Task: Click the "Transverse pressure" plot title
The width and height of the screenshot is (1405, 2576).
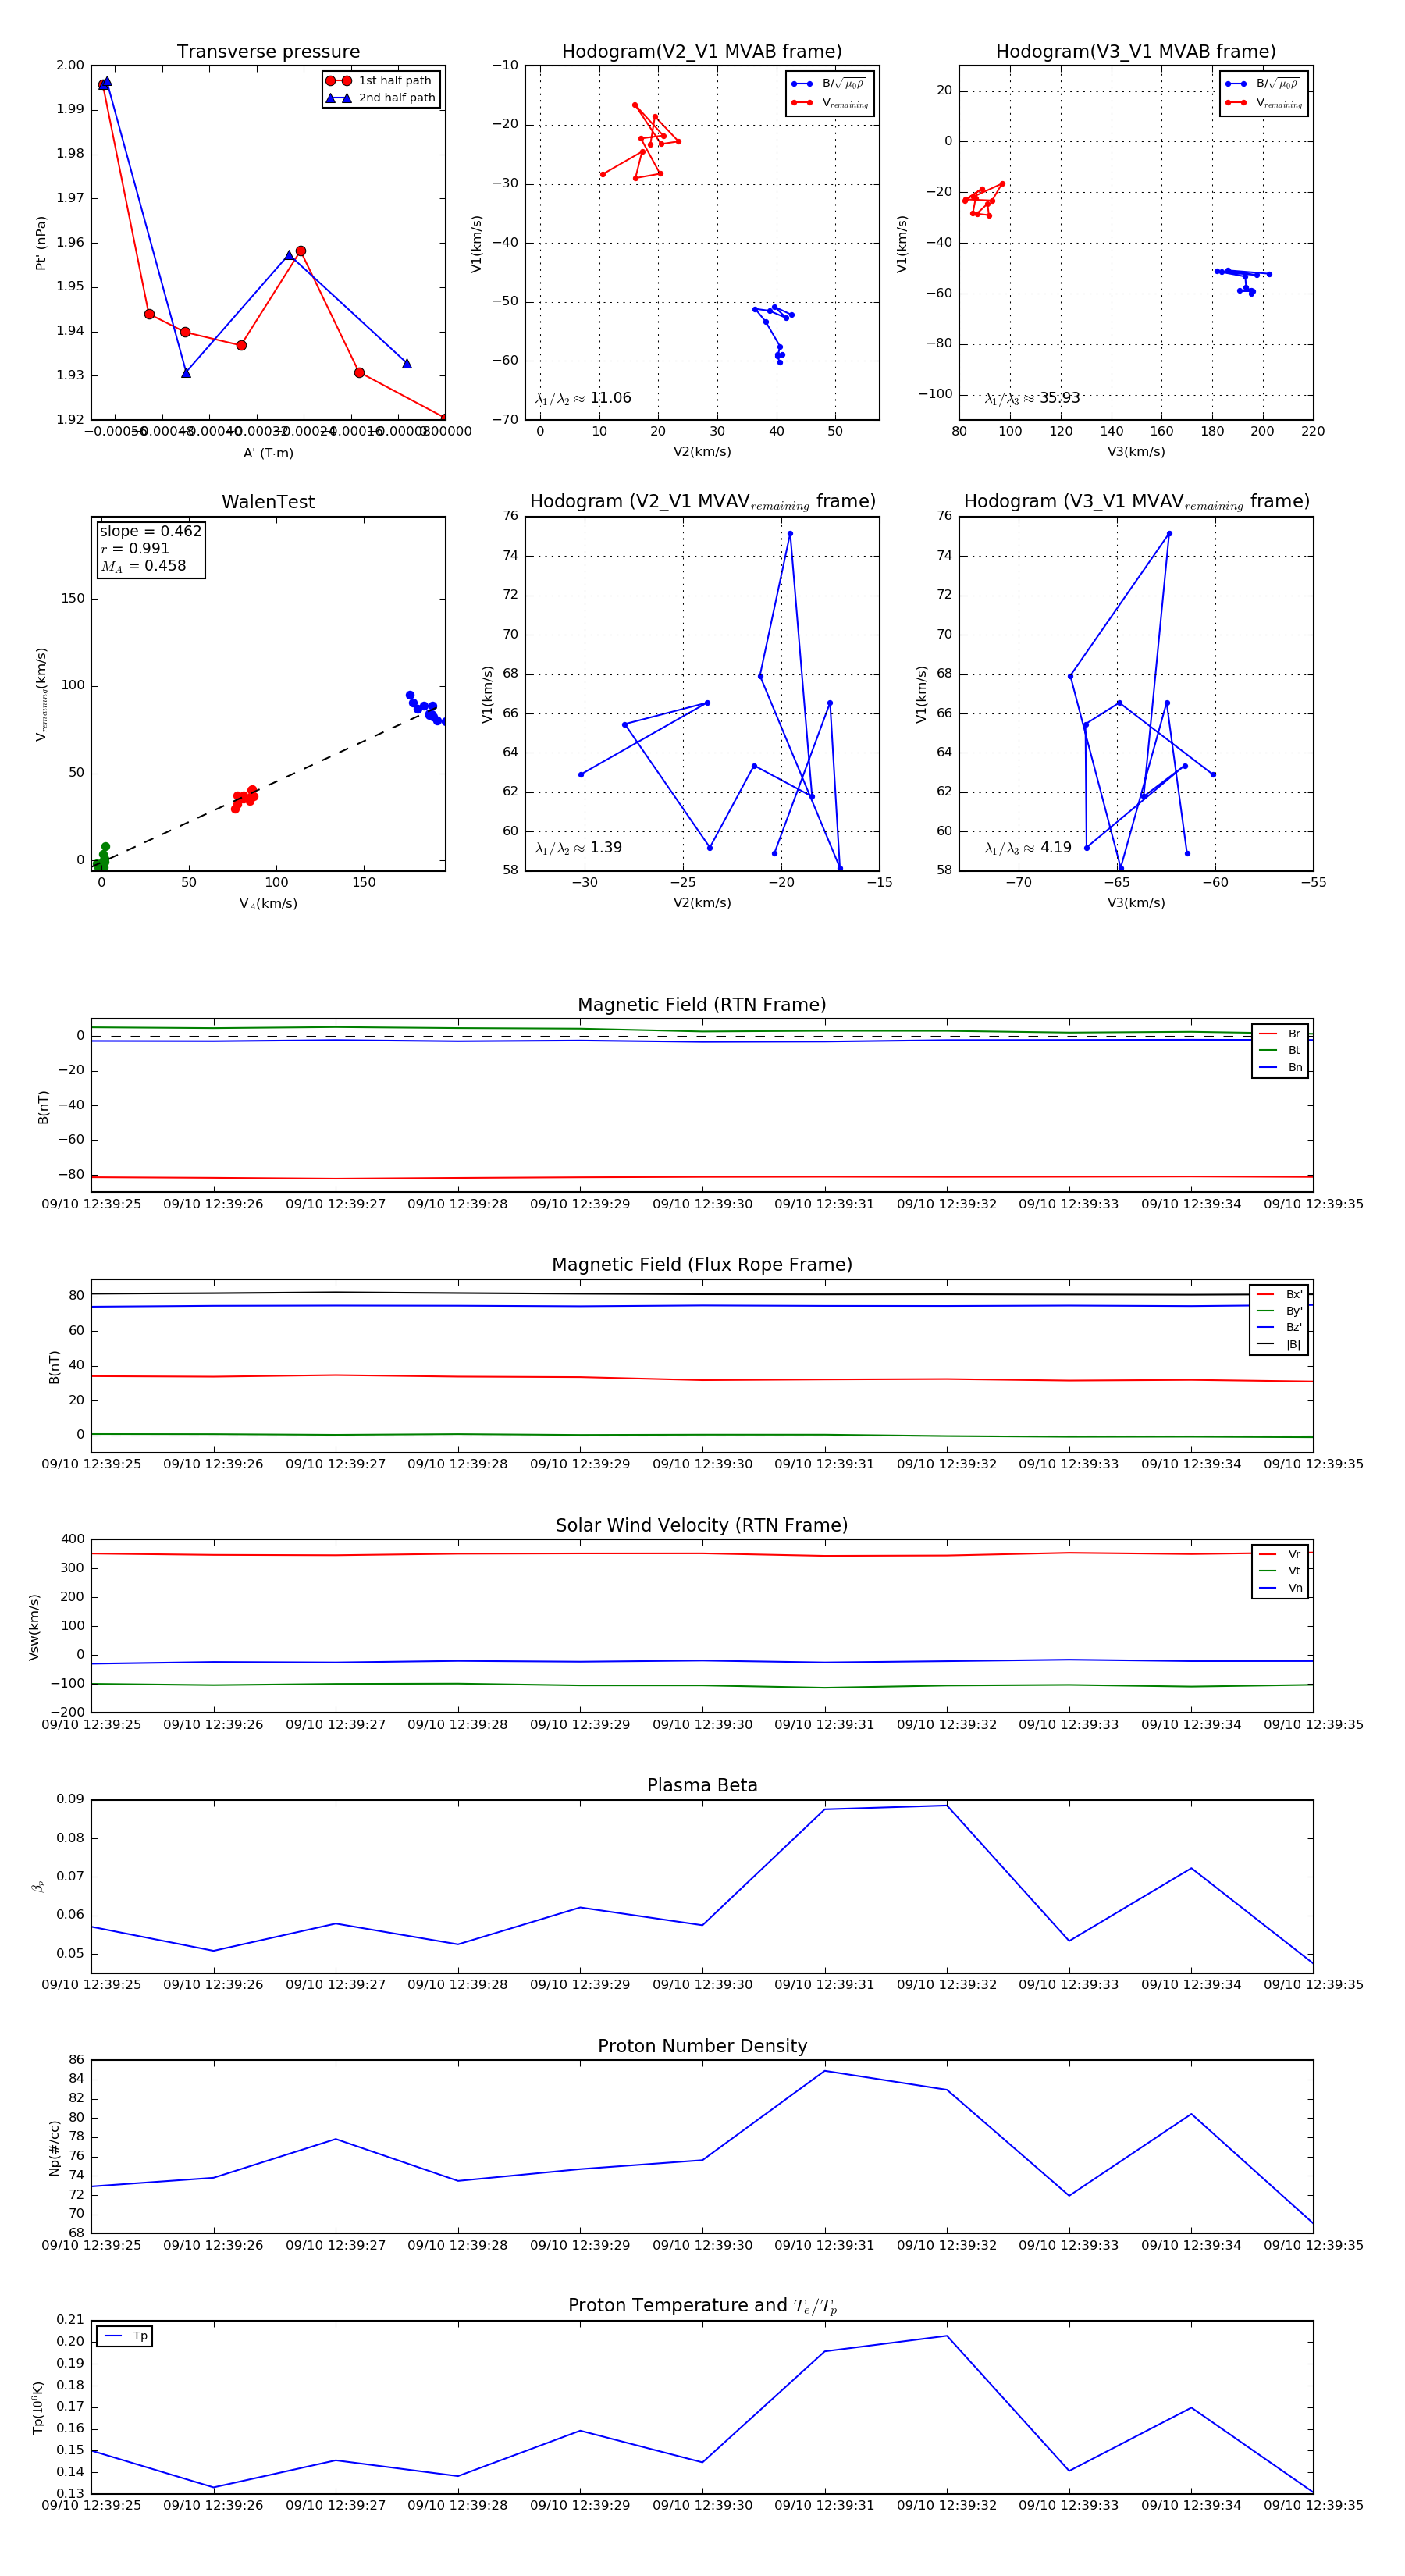Action: 268,52
